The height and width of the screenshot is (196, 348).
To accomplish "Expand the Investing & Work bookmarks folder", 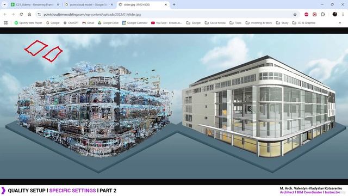I will point(259,23).
